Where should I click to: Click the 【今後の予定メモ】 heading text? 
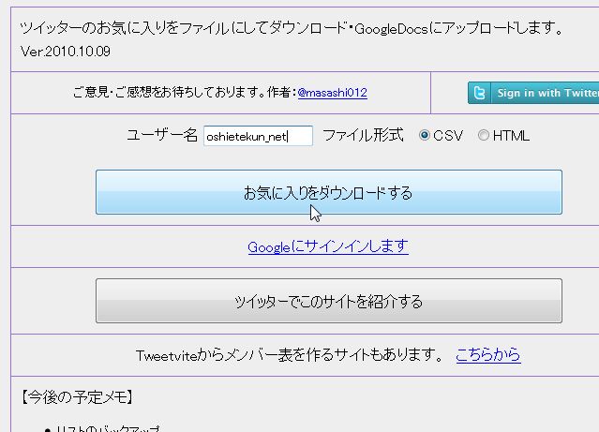pyautogui.click(x=77, y=397)
